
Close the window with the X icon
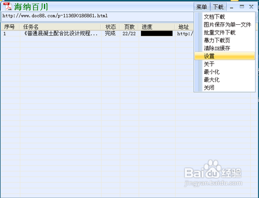[x=251, y=7]
